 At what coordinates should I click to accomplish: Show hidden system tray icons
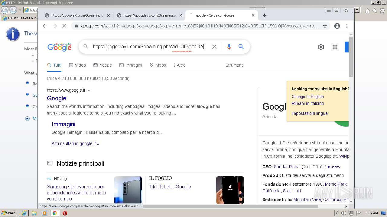(x=337, y=213)
